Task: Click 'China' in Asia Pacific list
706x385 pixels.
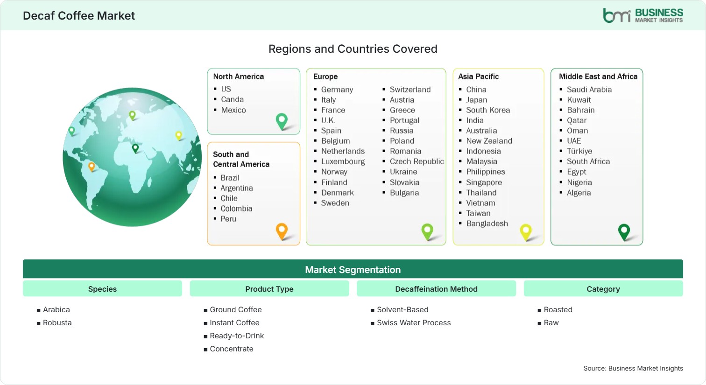Action: pos(476,90)
